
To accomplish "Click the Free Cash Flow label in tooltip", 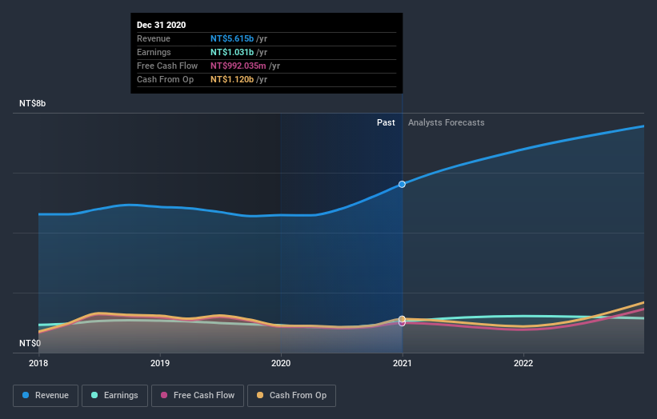I will click(x=167, y=66).
